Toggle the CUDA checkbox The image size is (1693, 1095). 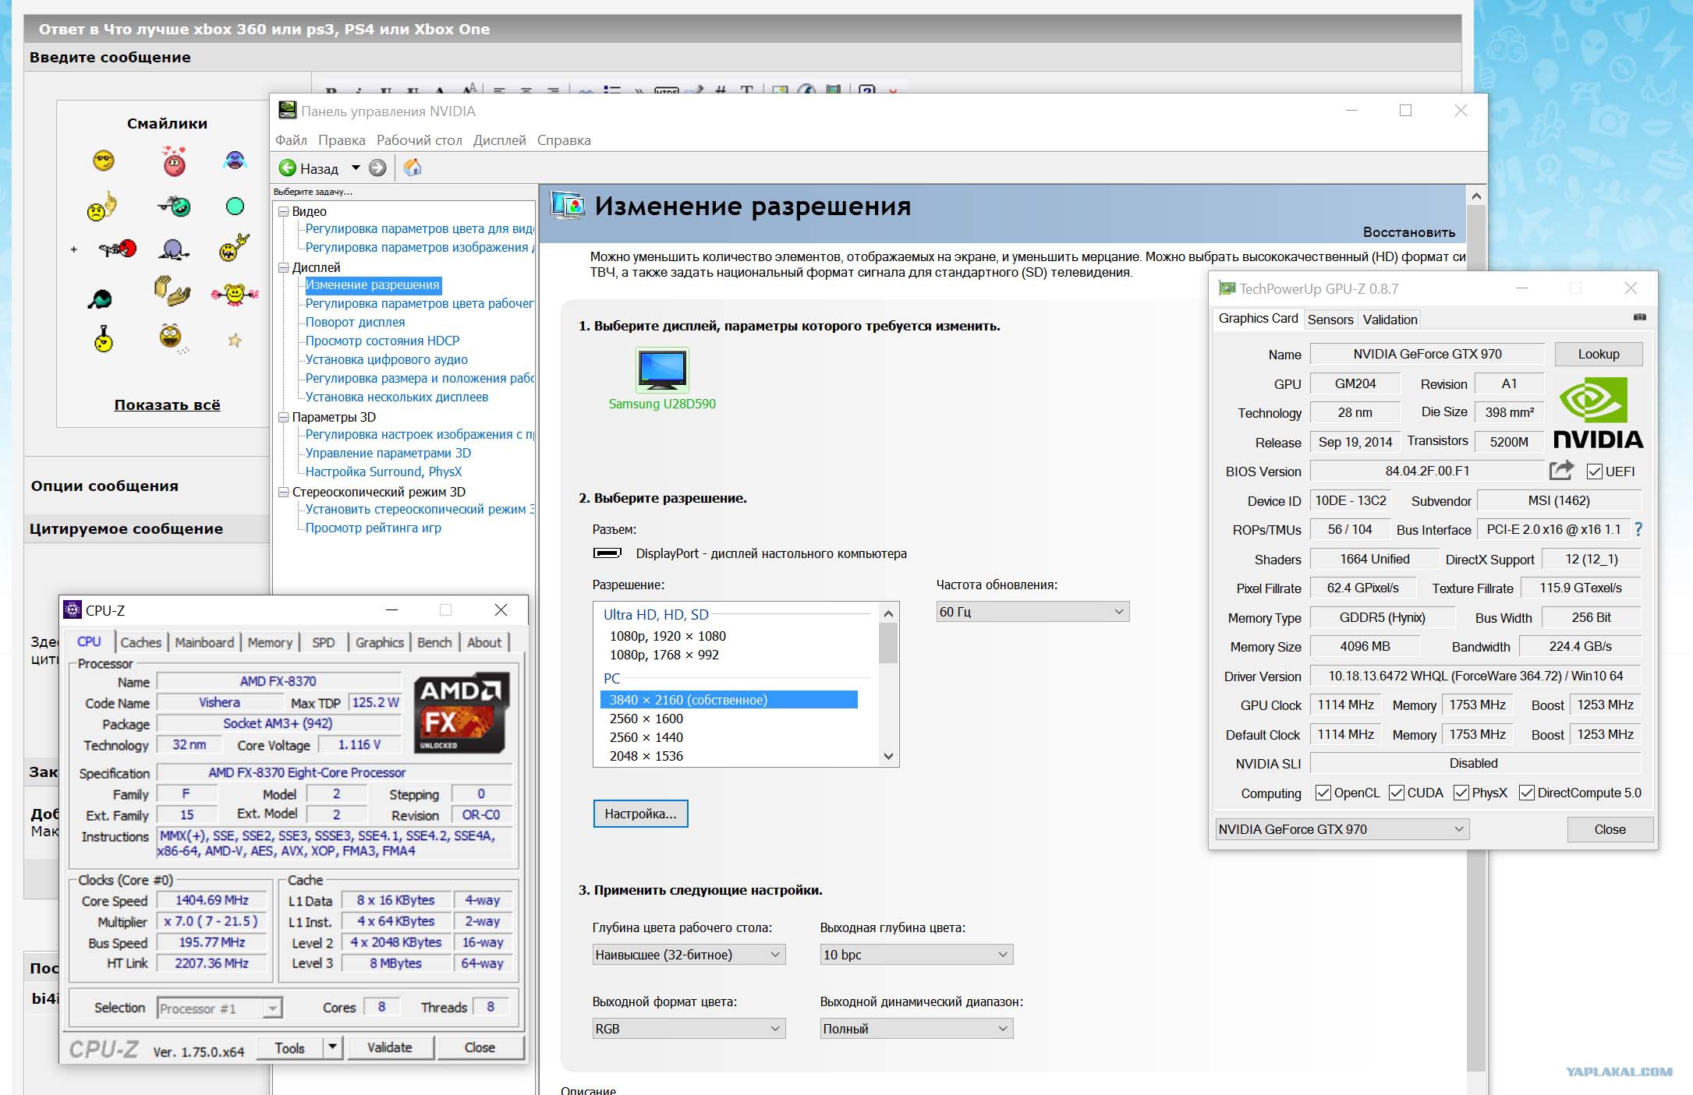1397,793
